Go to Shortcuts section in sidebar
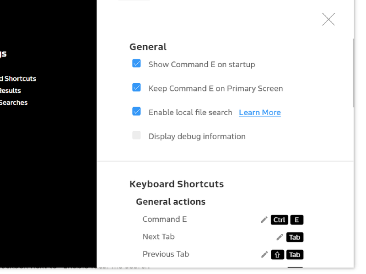 point(18,79)
